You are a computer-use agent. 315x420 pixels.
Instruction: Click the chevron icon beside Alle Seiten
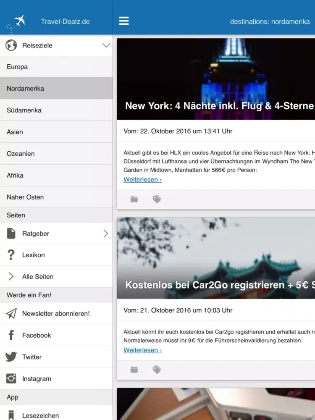pos(11,276)
